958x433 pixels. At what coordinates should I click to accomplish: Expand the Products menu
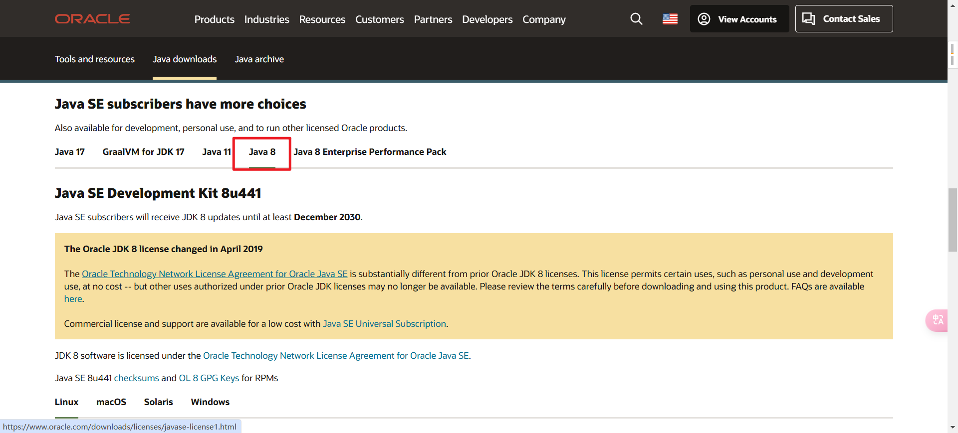(x=214, y=19)
